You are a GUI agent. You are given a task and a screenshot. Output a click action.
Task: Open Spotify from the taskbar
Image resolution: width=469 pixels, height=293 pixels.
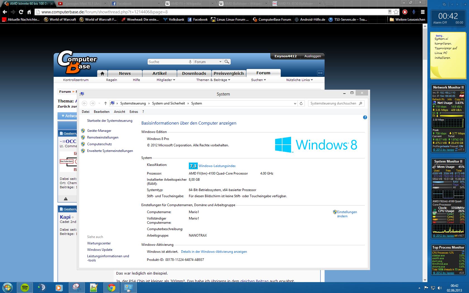click(x=25, y=287)
